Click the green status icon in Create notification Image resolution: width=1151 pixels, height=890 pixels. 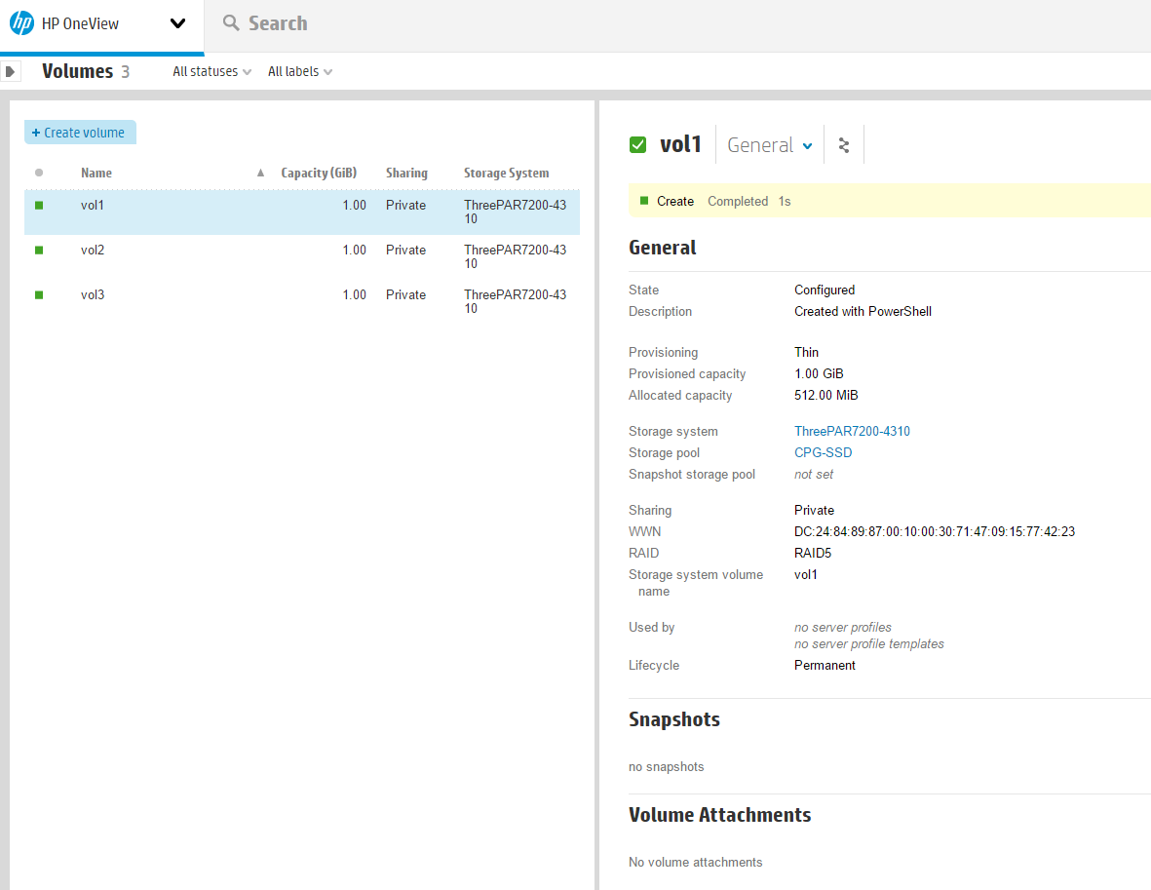(644, 201)
